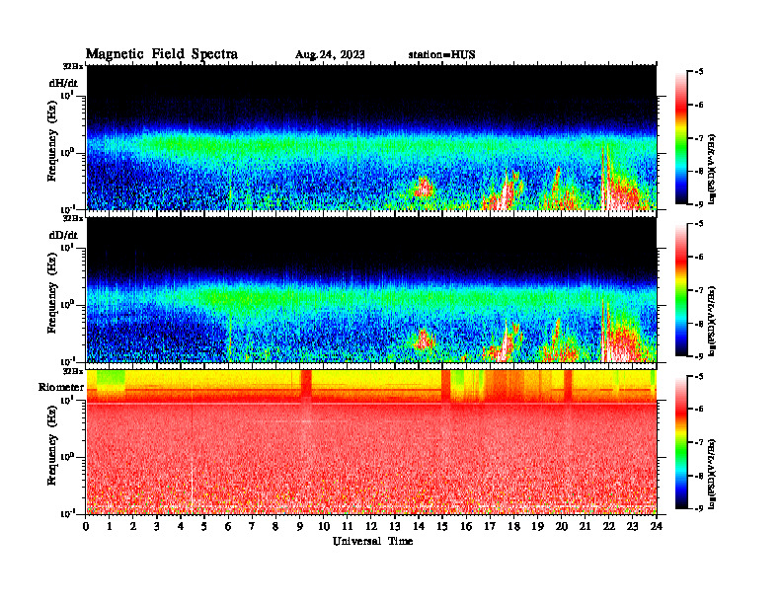The image size is (782, 604).
Task: Click the "Universal Time" axis title
Action: point(372,541)
